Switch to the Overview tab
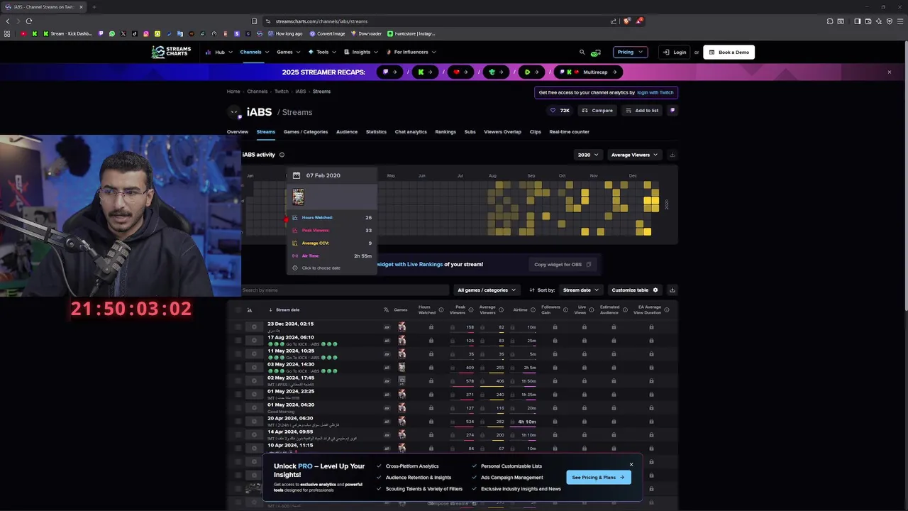908x511 pixels. point(238,132)
